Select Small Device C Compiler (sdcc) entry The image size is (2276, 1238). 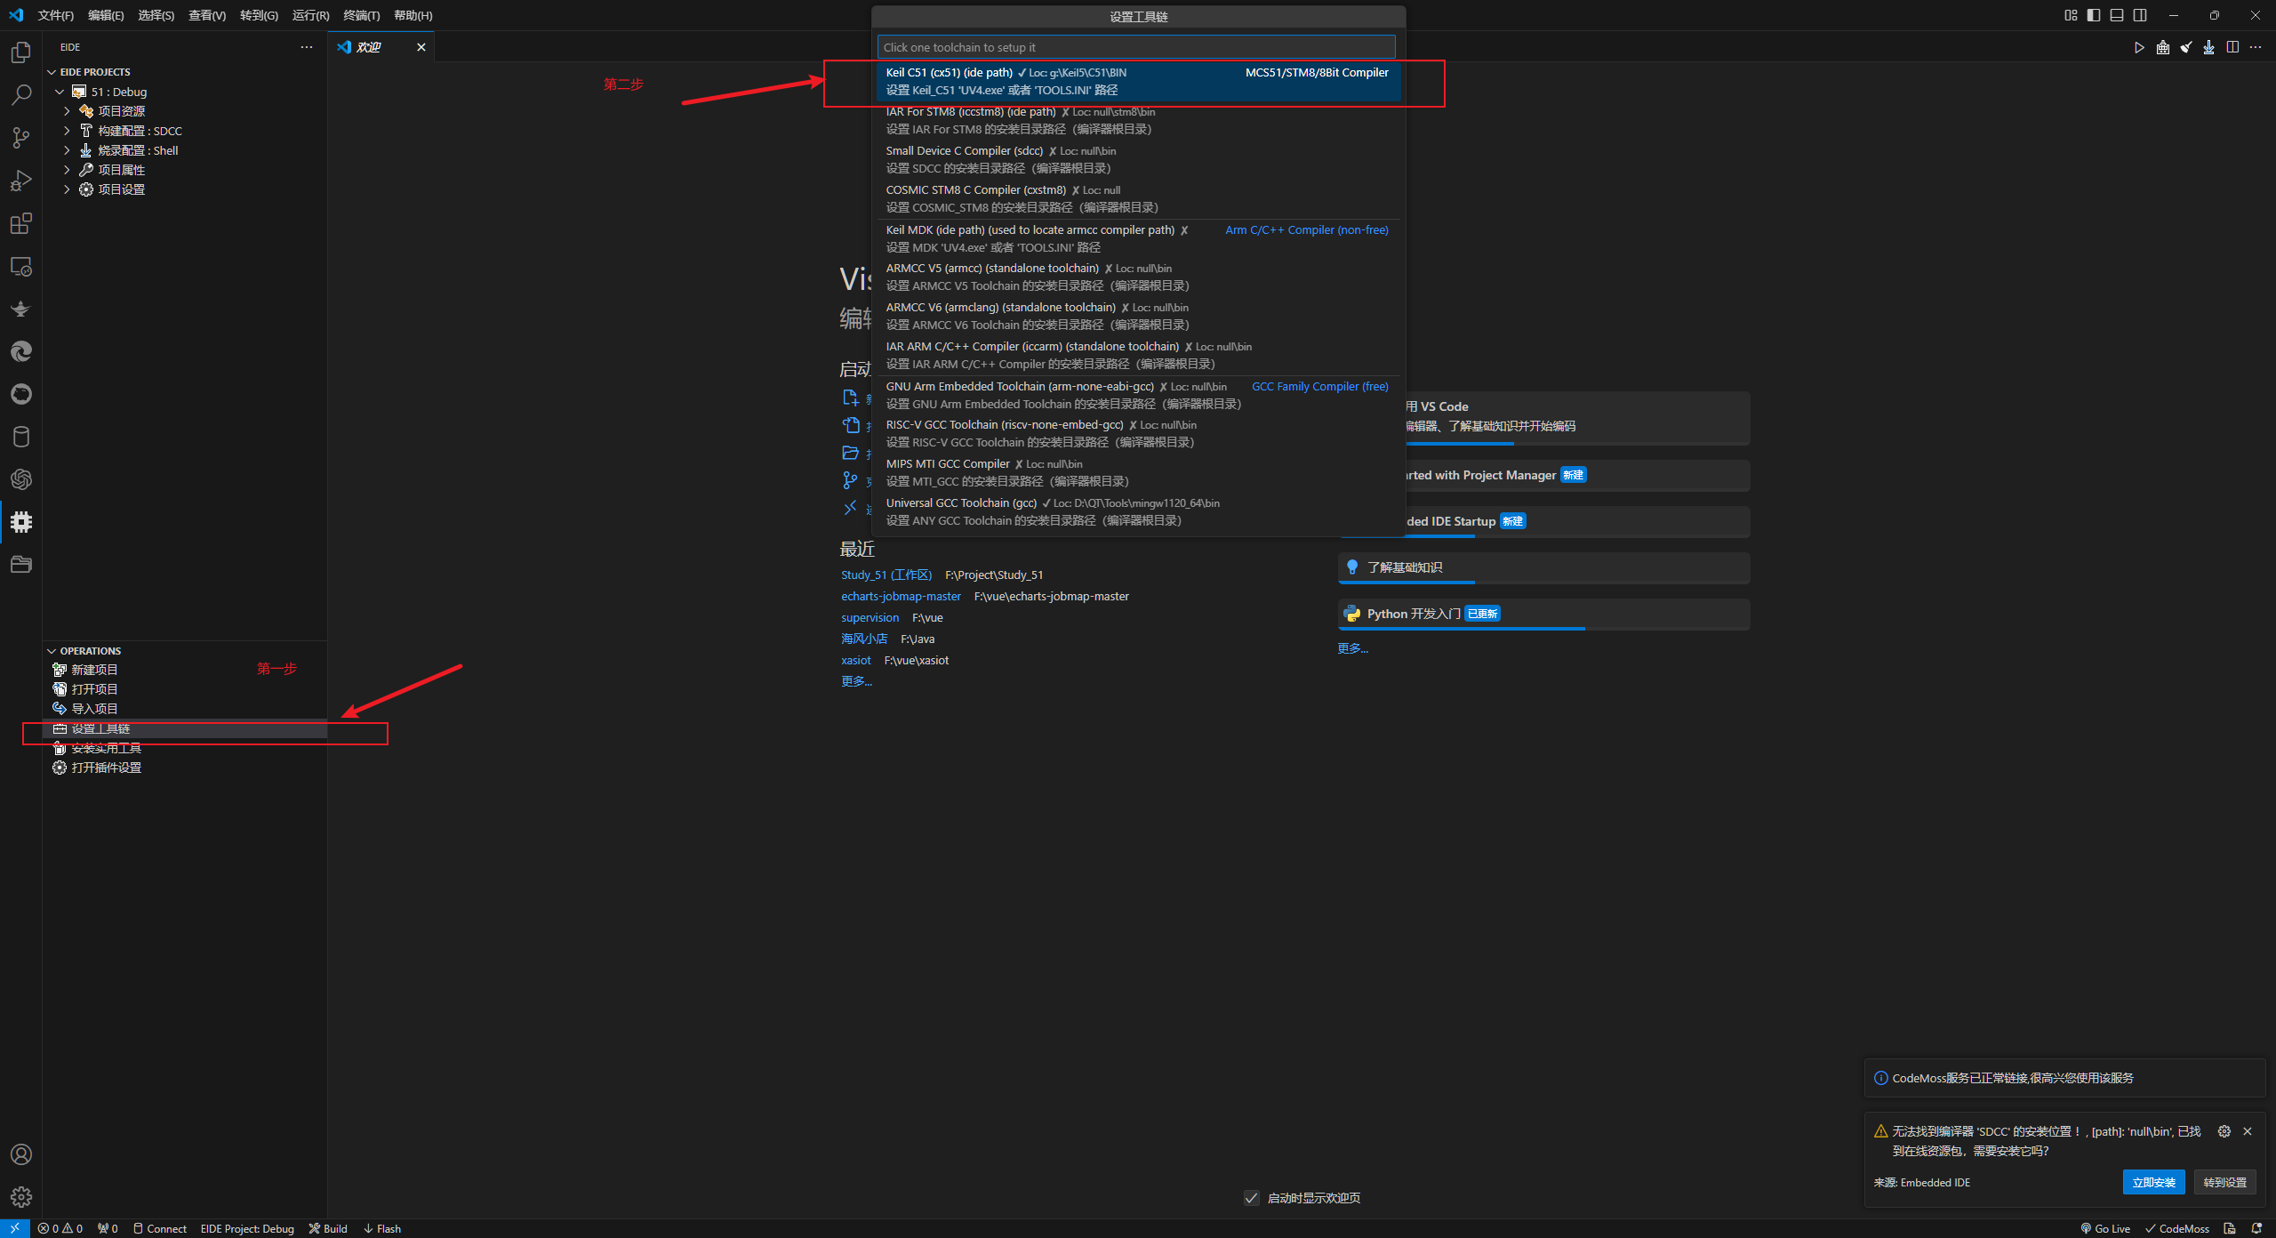[1137, 159]
